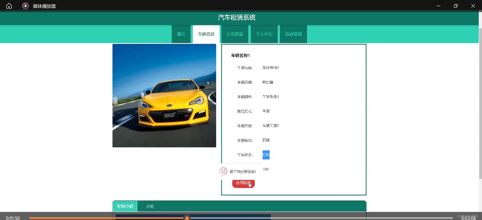482x220 pixels.
Task: Restore down the media player window
Action: (456, 6)
